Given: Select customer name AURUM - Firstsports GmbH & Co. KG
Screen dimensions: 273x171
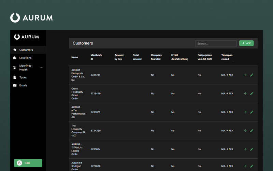Looking at the screenshot, I should [x=78, y=75].
